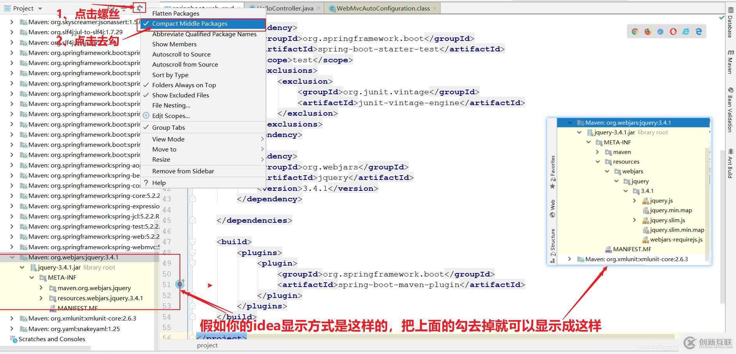
Task: Open the Resize submenu
Action: (x=203, y=159)
